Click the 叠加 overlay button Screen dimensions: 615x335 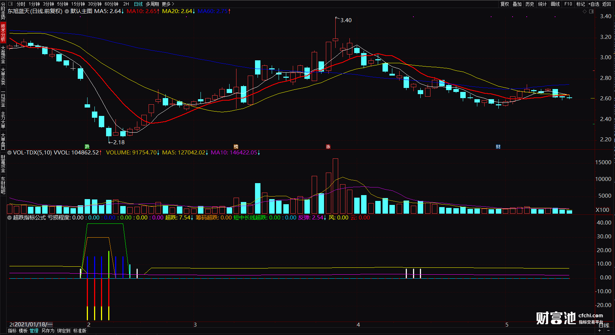[x=517, y=4]
